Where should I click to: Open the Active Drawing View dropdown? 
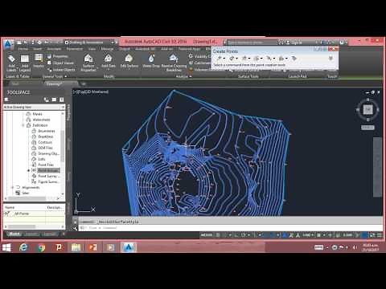click(34, 107)
